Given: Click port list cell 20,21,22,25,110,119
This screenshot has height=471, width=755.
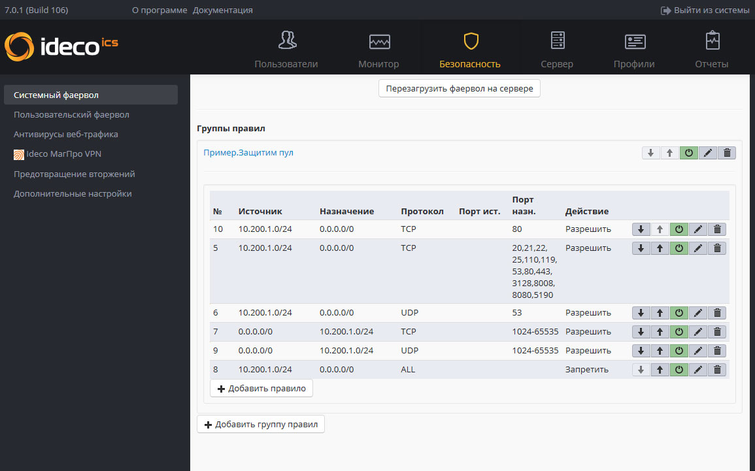Looking at the screenshot, I should click(535, 271).
